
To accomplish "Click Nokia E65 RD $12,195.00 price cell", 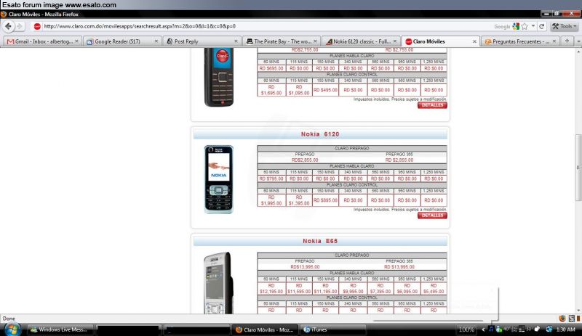I will 271,289.
